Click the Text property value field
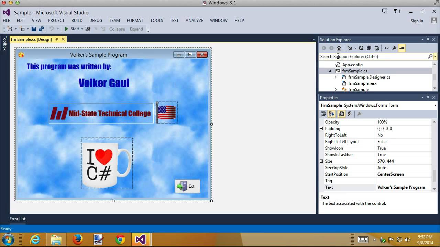Image resolution: width=440 pixels, height=247 pixels. [x=404, y=187]
